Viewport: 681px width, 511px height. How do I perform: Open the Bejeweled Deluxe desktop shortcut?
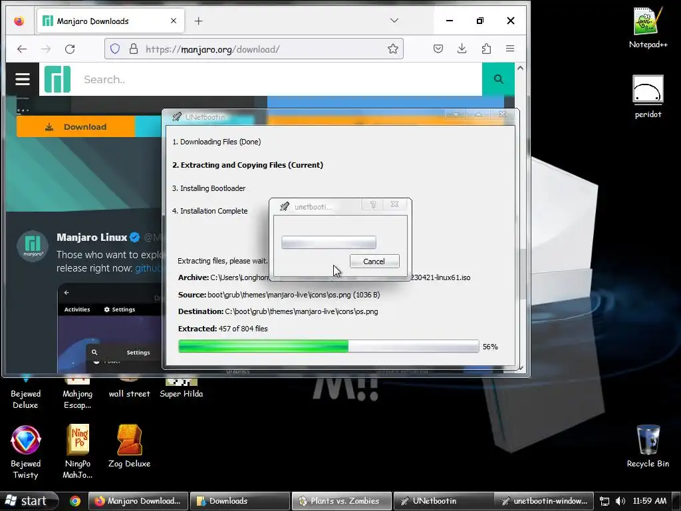point(26,393)
